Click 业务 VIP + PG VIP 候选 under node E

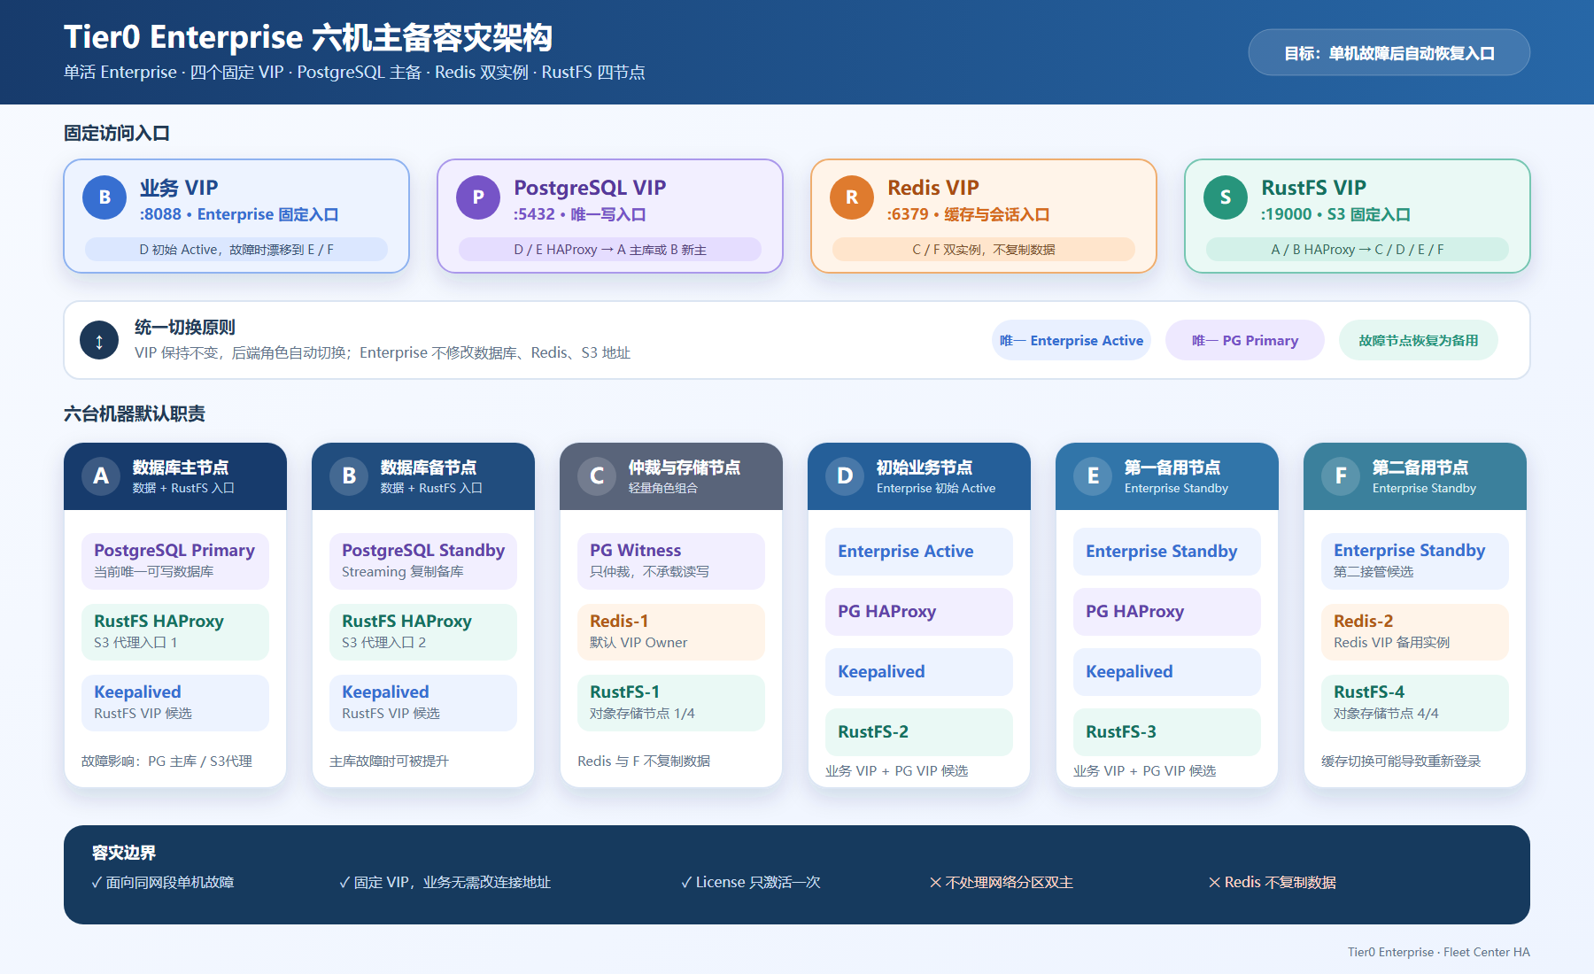(1144, 771)
